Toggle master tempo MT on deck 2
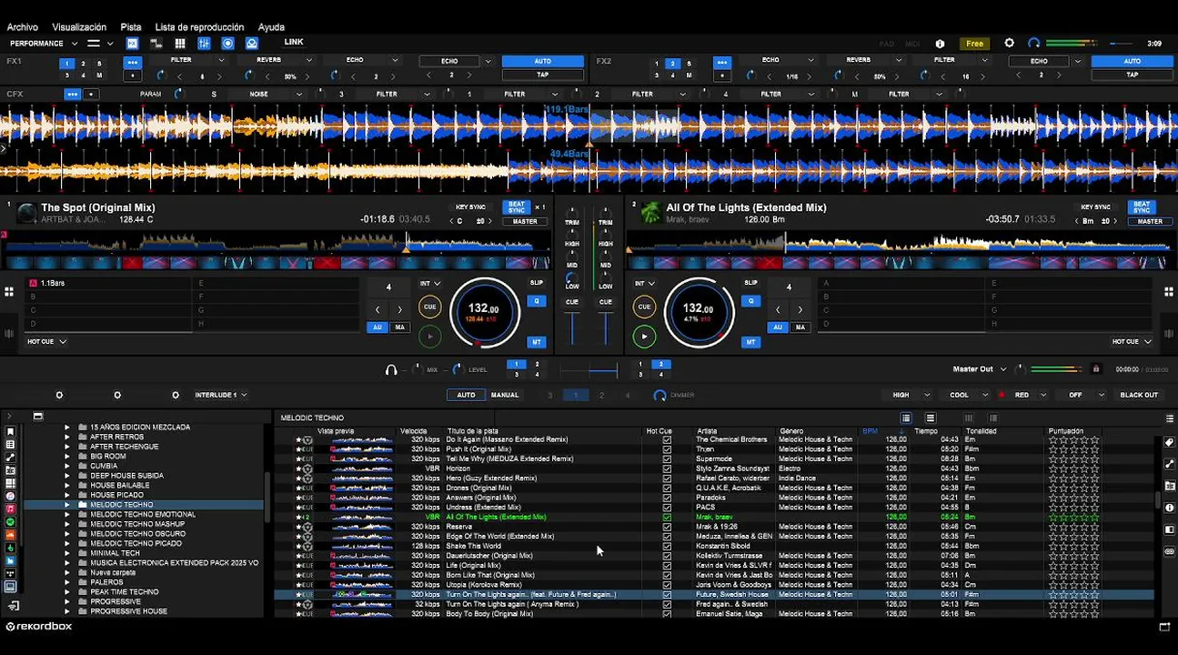Viewport: 1178px width, 655px height. click(750, 342)
